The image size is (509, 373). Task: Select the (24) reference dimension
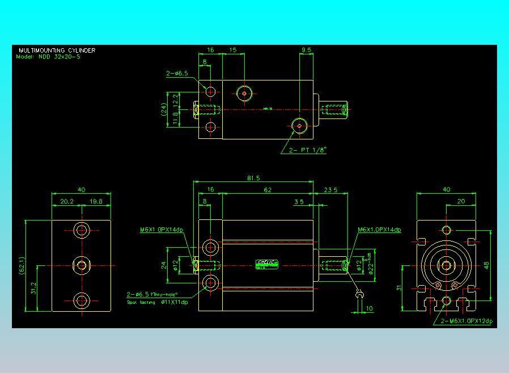click(x=164, y=109)
